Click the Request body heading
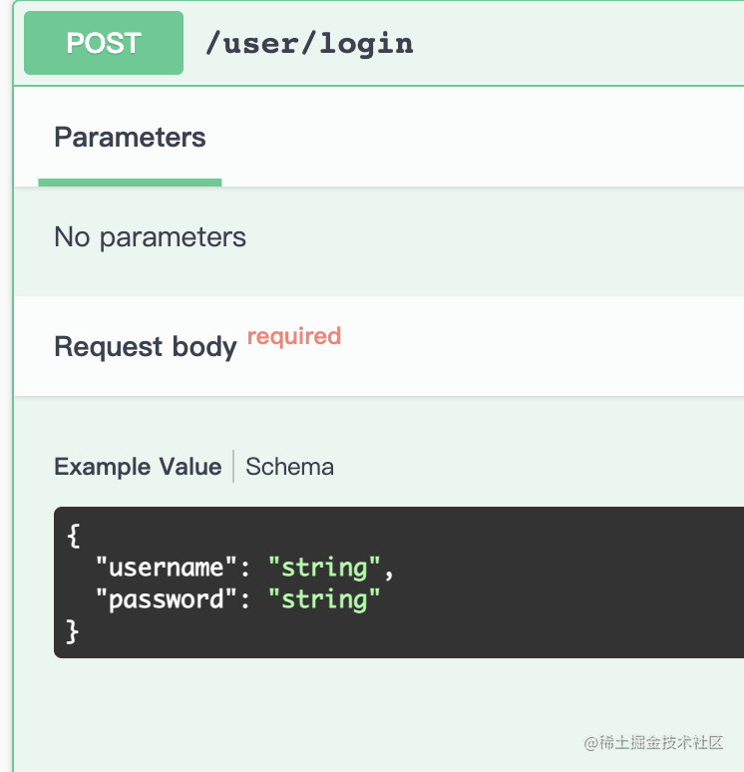 click(145, 347)
